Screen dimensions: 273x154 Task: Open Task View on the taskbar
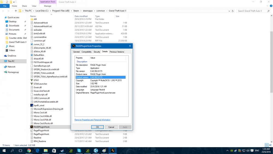20,150
